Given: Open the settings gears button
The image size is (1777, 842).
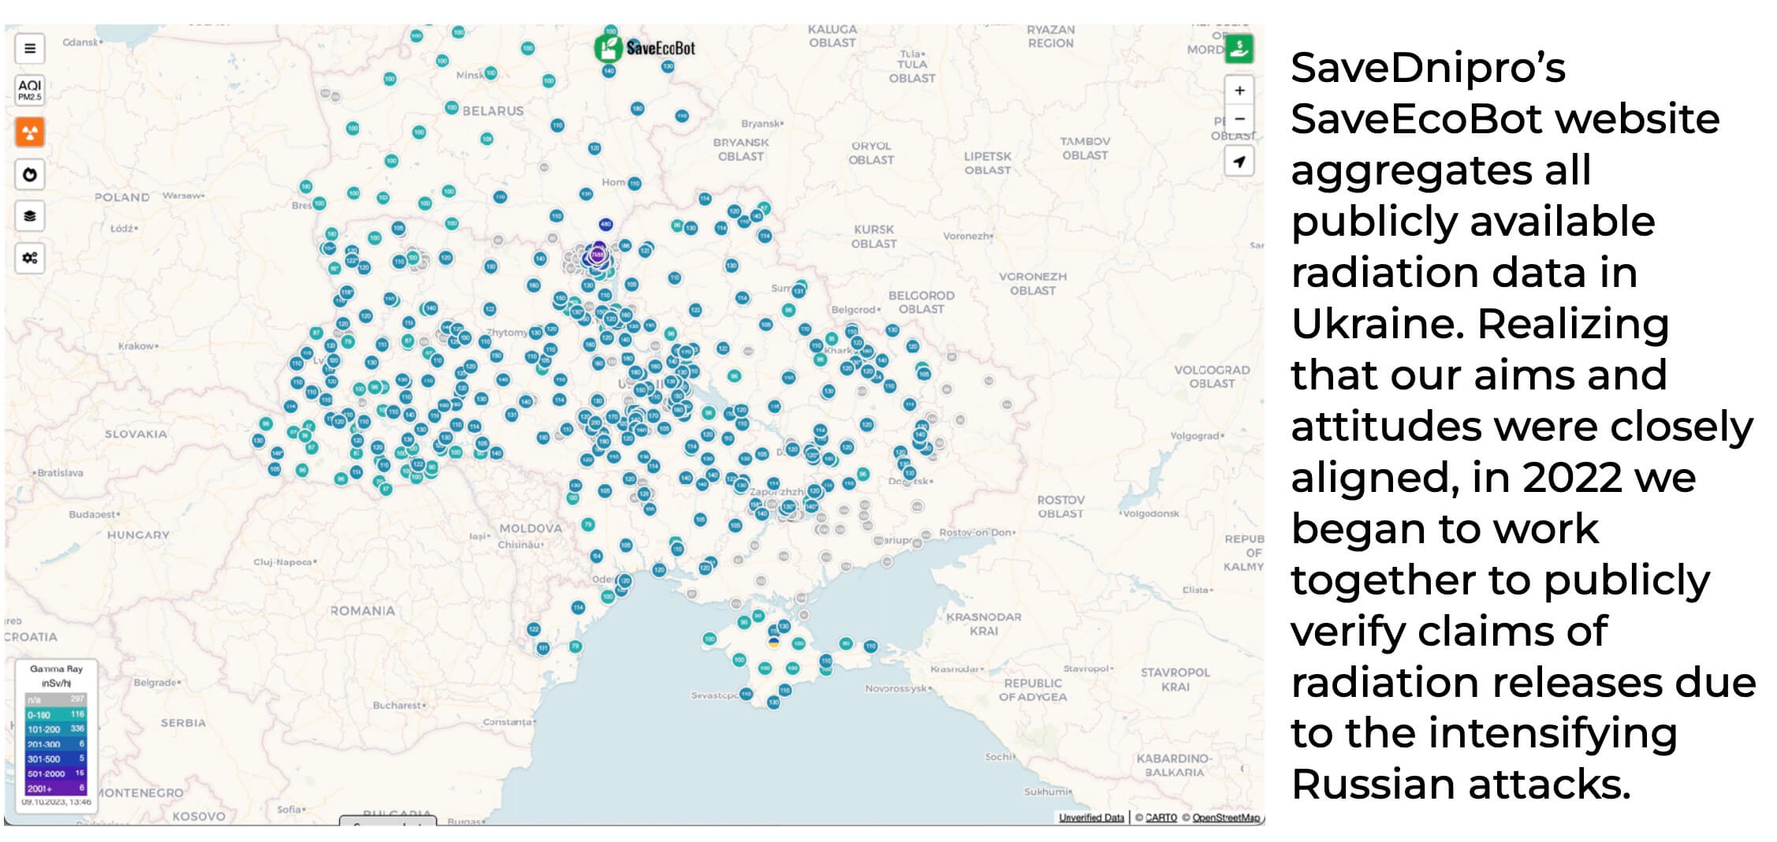Looking at the screenshot, I should click(30, 258).
